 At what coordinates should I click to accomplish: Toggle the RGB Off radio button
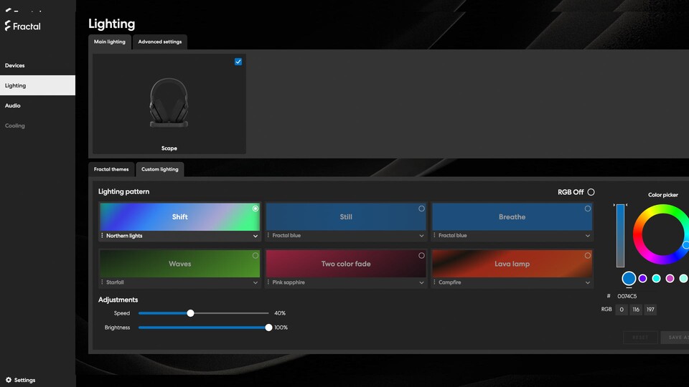[591, 192]
